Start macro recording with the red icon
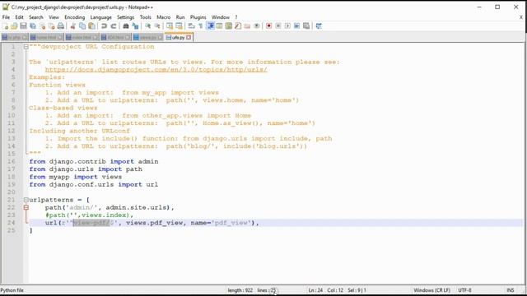 click(269, 26)
